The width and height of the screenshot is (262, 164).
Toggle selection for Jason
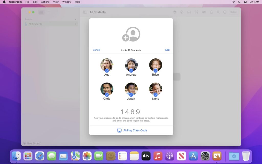[x=131, y=95]
